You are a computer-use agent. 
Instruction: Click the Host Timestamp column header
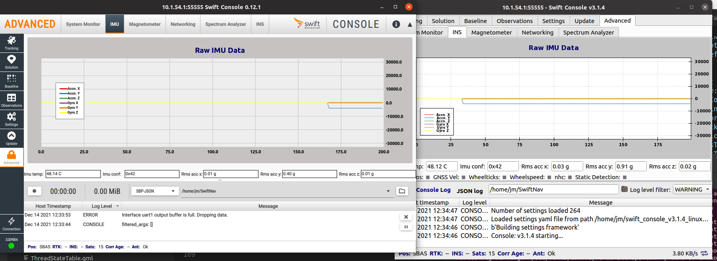(53, 206)
